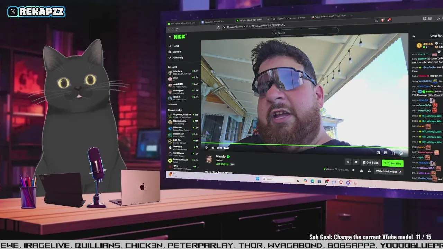Toggle notifications with the bell icon
This screenshot has width=443, height=249.
348,162
